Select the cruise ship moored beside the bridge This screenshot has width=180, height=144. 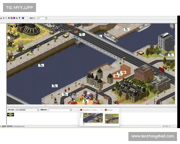[x=110, y=37]
